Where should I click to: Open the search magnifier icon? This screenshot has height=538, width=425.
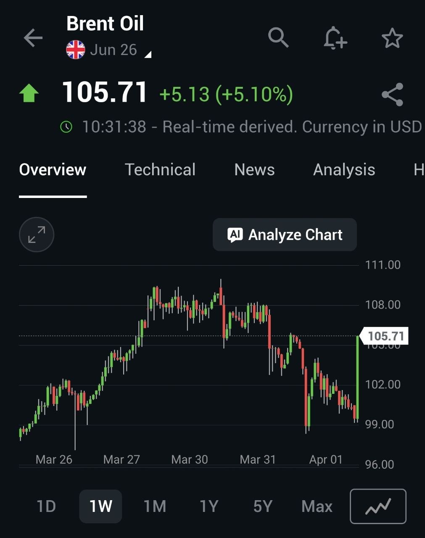278,38
